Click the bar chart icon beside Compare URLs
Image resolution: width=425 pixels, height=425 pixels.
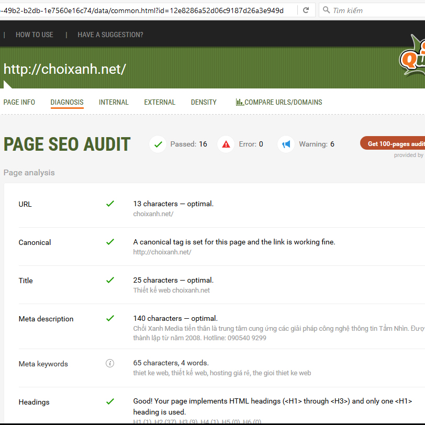pyautogui.click(x=240, y=102)
